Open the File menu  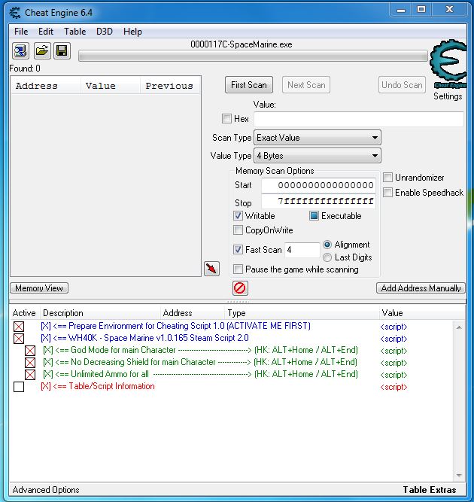[21, 32]
